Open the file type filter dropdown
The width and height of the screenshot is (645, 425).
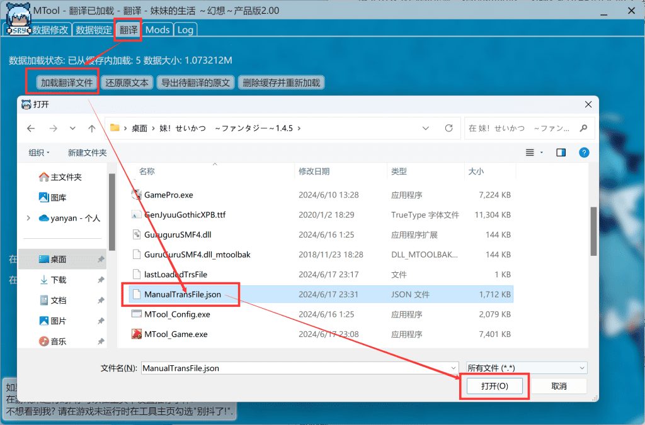526,368
